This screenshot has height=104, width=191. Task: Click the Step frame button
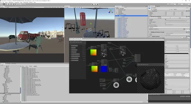pos(98,4)
